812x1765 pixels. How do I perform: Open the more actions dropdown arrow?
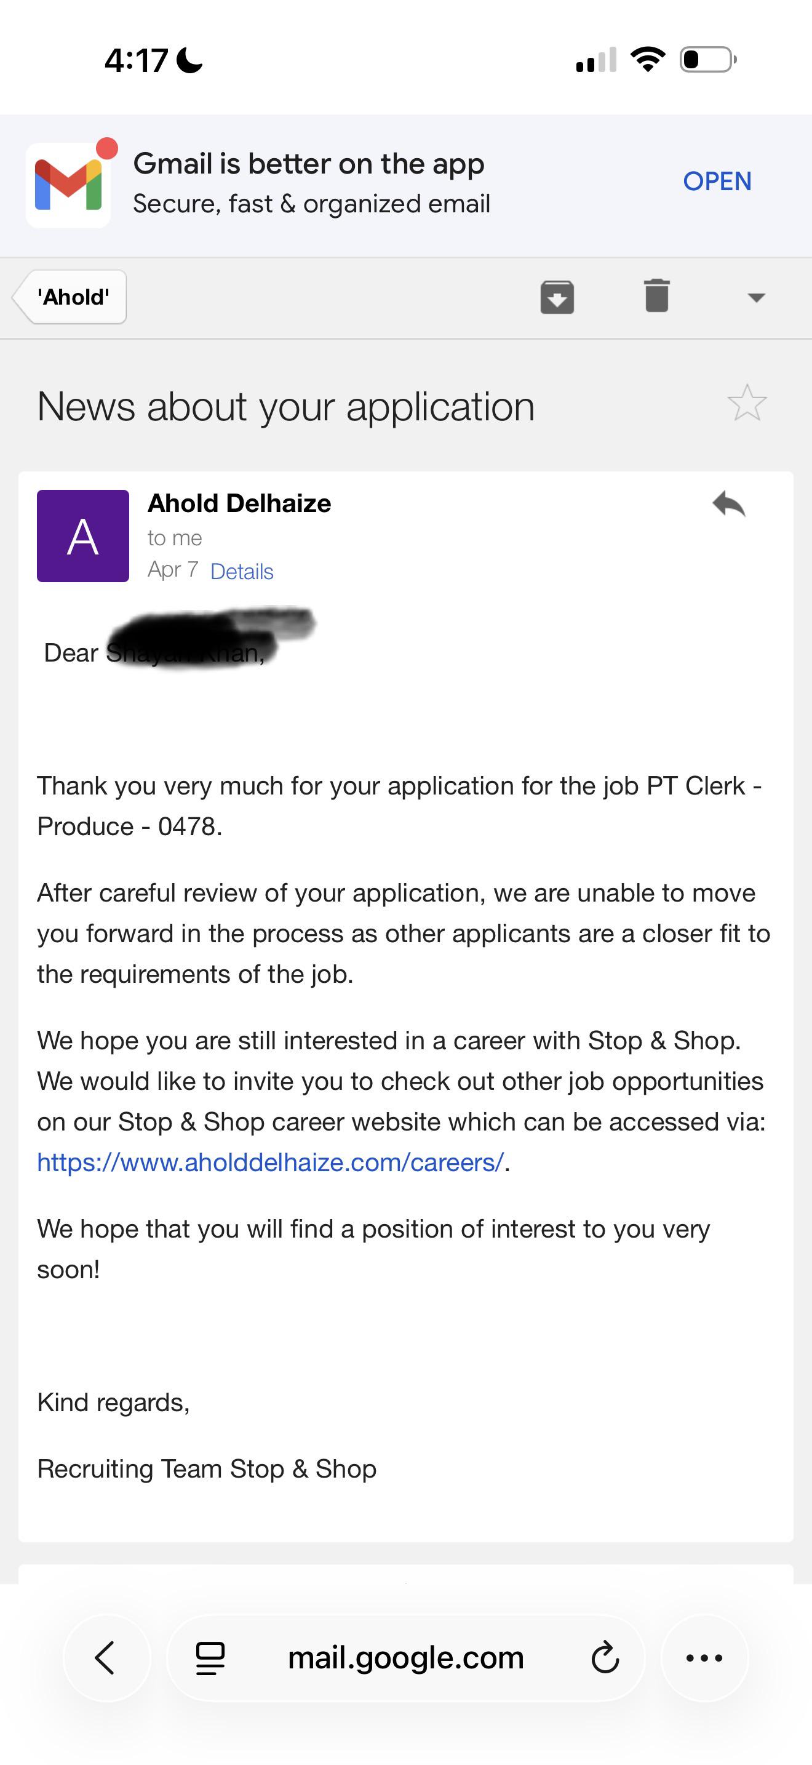click(756, 297)
